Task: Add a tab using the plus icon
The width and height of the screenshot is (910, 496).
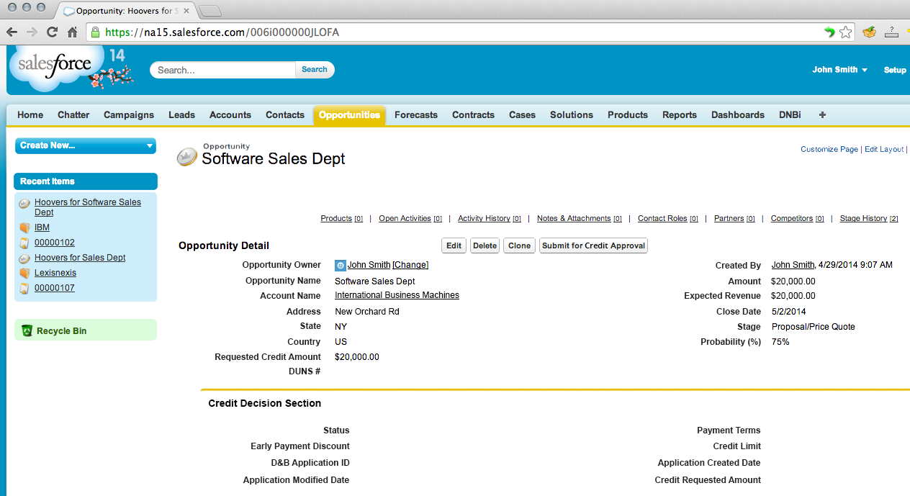Action: [822, 115]
